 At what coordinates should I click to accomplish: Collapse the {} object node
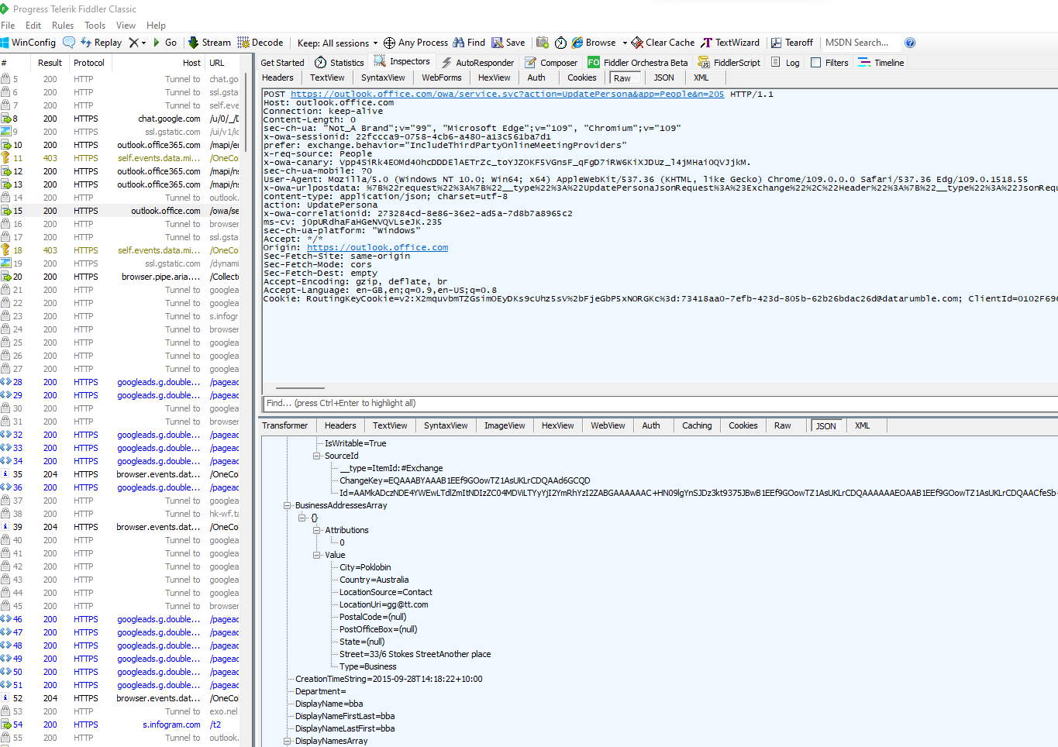point(302,518)
